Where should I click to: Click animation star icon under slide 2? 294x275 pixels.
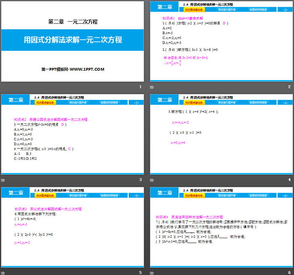[152, 87]
